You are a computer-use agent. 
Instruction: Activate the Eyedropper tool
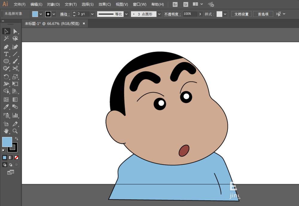pos(6,107)
